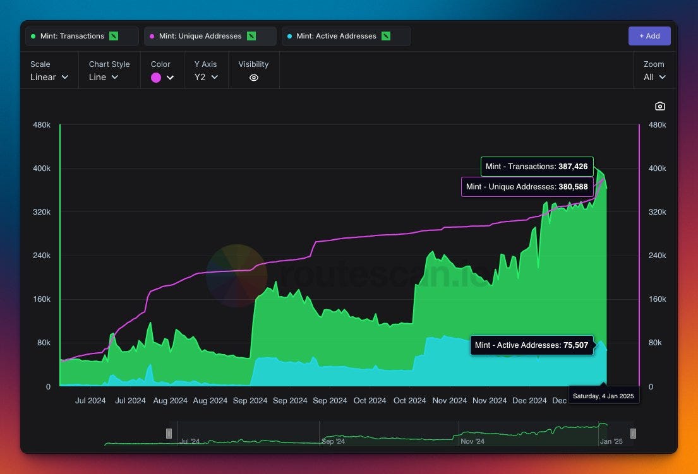Click the right range navigator handle
The height and width of the screenshot is (474, 698).
coord(633,434)
